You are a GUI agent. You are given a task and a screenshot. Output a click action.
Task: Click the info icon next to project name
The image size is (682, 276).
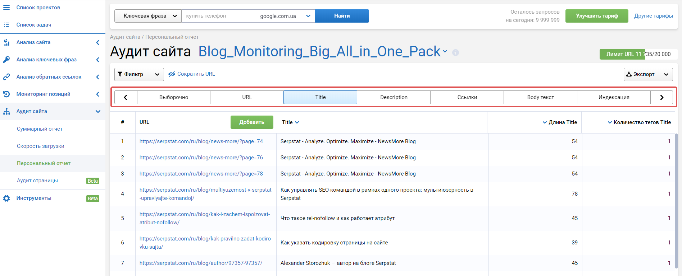click(455, 52)
